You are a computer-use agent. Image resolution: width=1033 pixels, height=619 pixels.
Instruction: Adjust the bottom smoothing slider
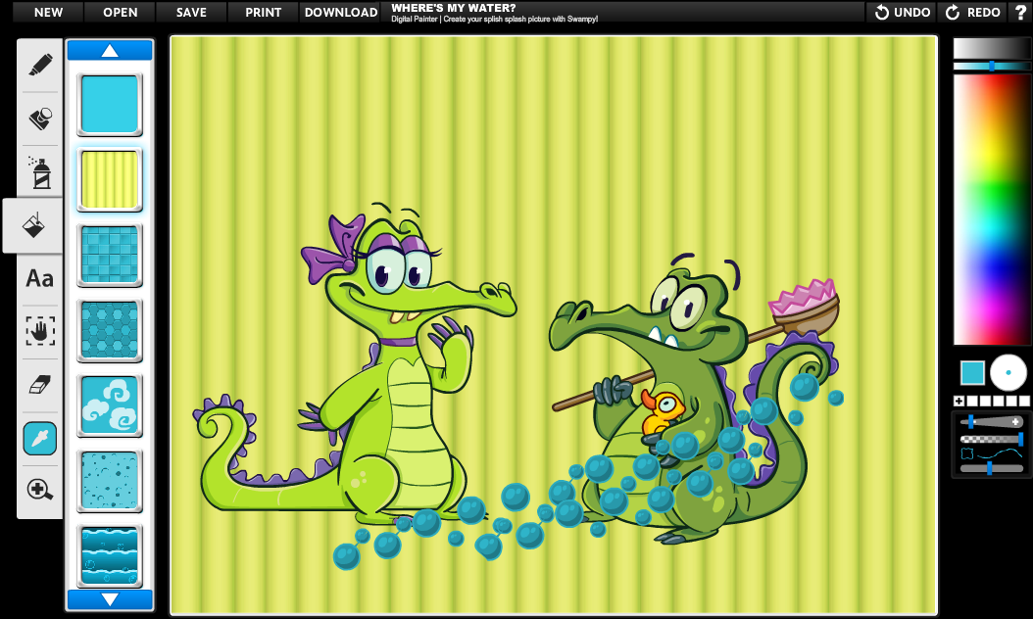[991, 468]
